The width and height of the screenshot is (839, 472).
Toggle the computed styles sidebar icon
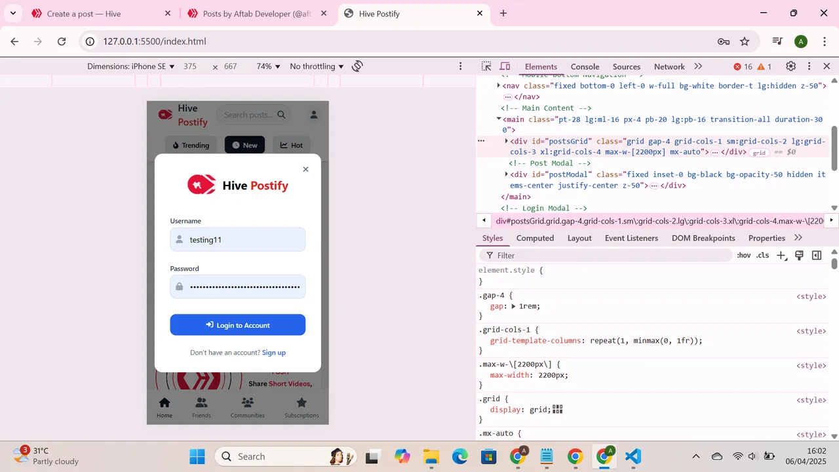817,256
